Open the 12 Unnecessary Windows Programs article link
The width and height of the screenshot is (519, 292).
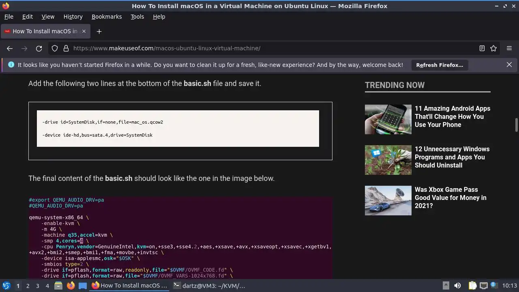coord(452,157)
